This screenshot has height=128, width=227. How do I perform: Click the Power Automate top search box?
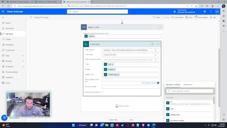coord(98,12)
